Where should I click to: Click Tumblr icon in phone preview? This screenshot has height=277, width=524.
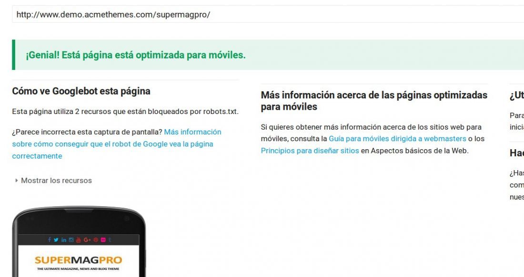(110, 239)
